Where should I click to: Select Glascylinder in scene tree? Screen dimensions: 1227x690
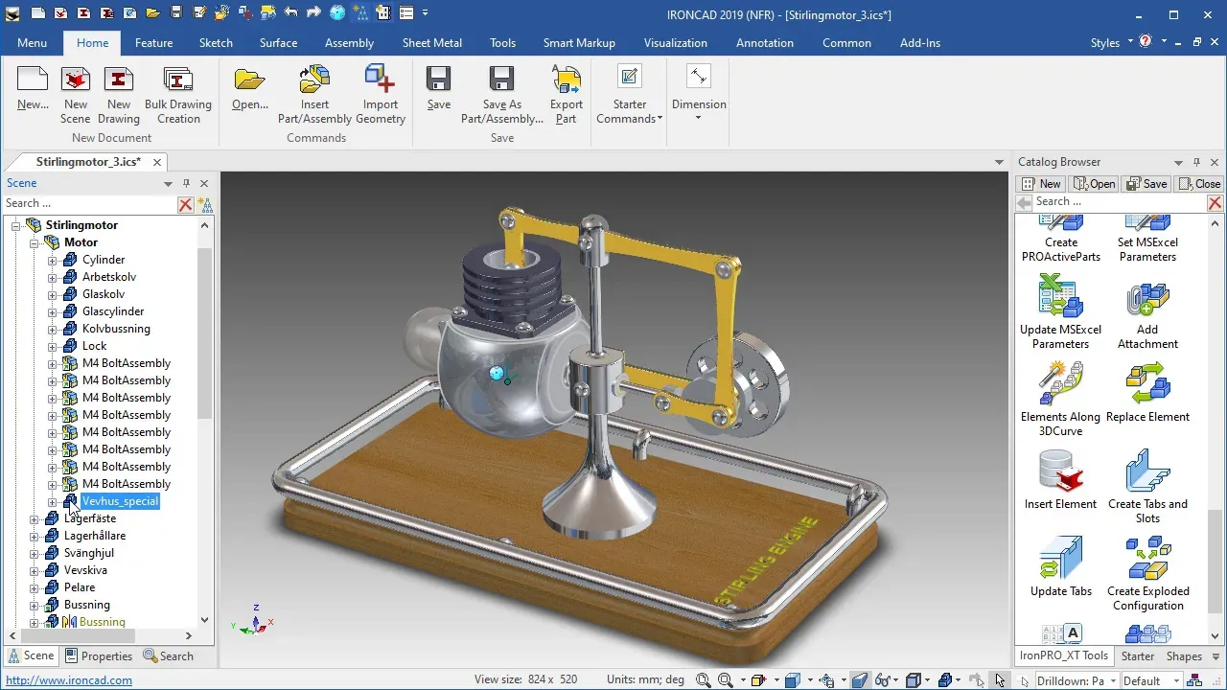[x=113, y=311]
